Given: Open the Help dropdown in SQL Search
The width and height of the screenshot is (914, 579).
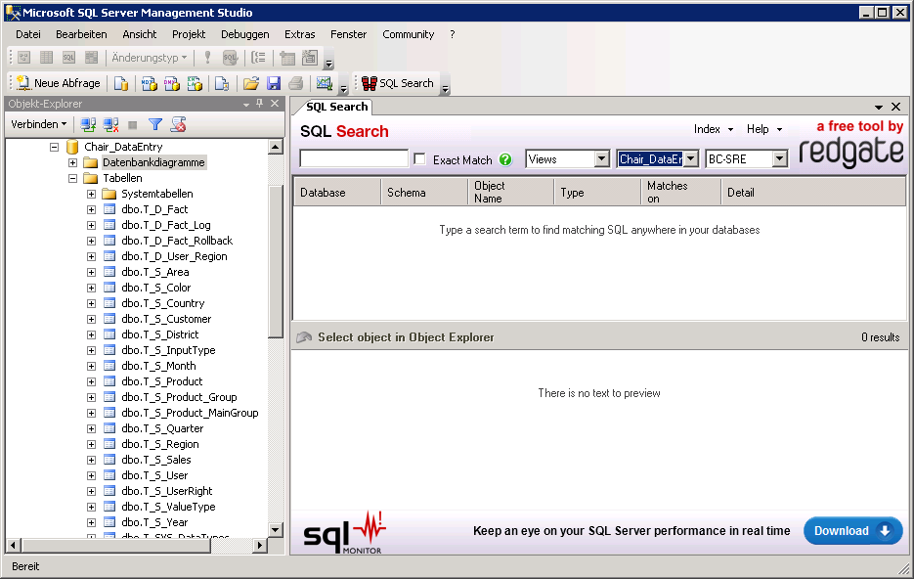Looking at the screenshot, I should click(x=764, y=129).
